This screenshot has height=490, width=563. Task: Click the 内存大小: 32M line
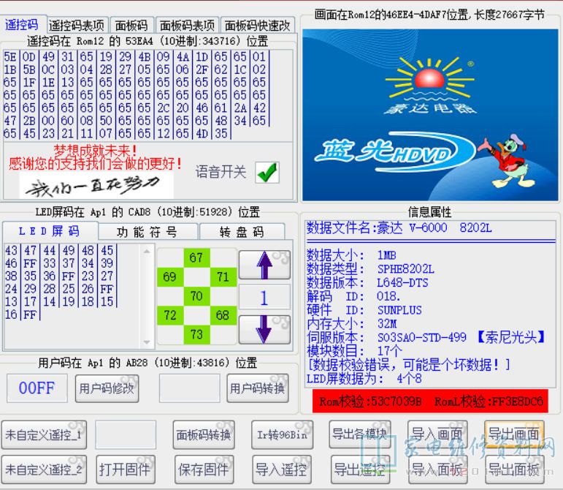click(x=352, y=323)
